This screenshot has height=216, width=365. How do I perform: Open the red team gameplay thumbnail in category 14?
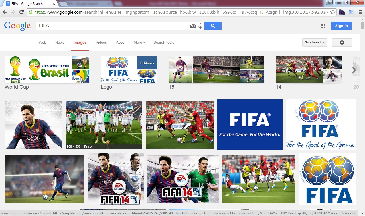299,69
